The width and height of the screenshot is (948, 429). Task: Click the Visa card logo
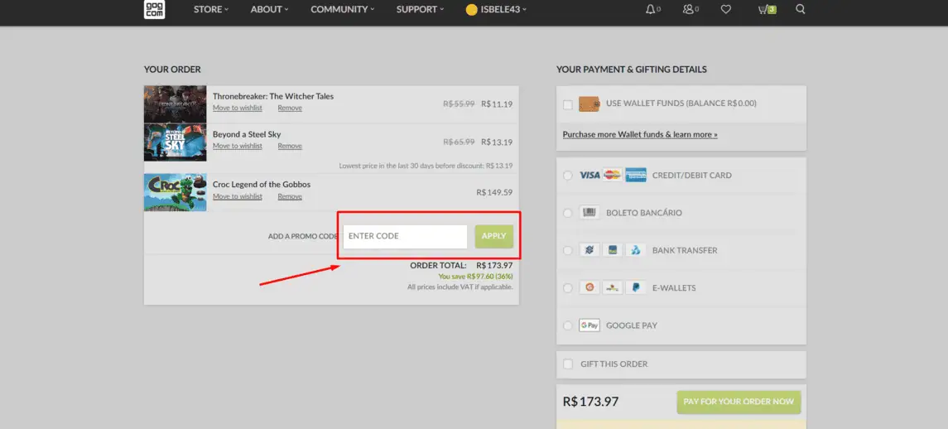coord(589,176)
